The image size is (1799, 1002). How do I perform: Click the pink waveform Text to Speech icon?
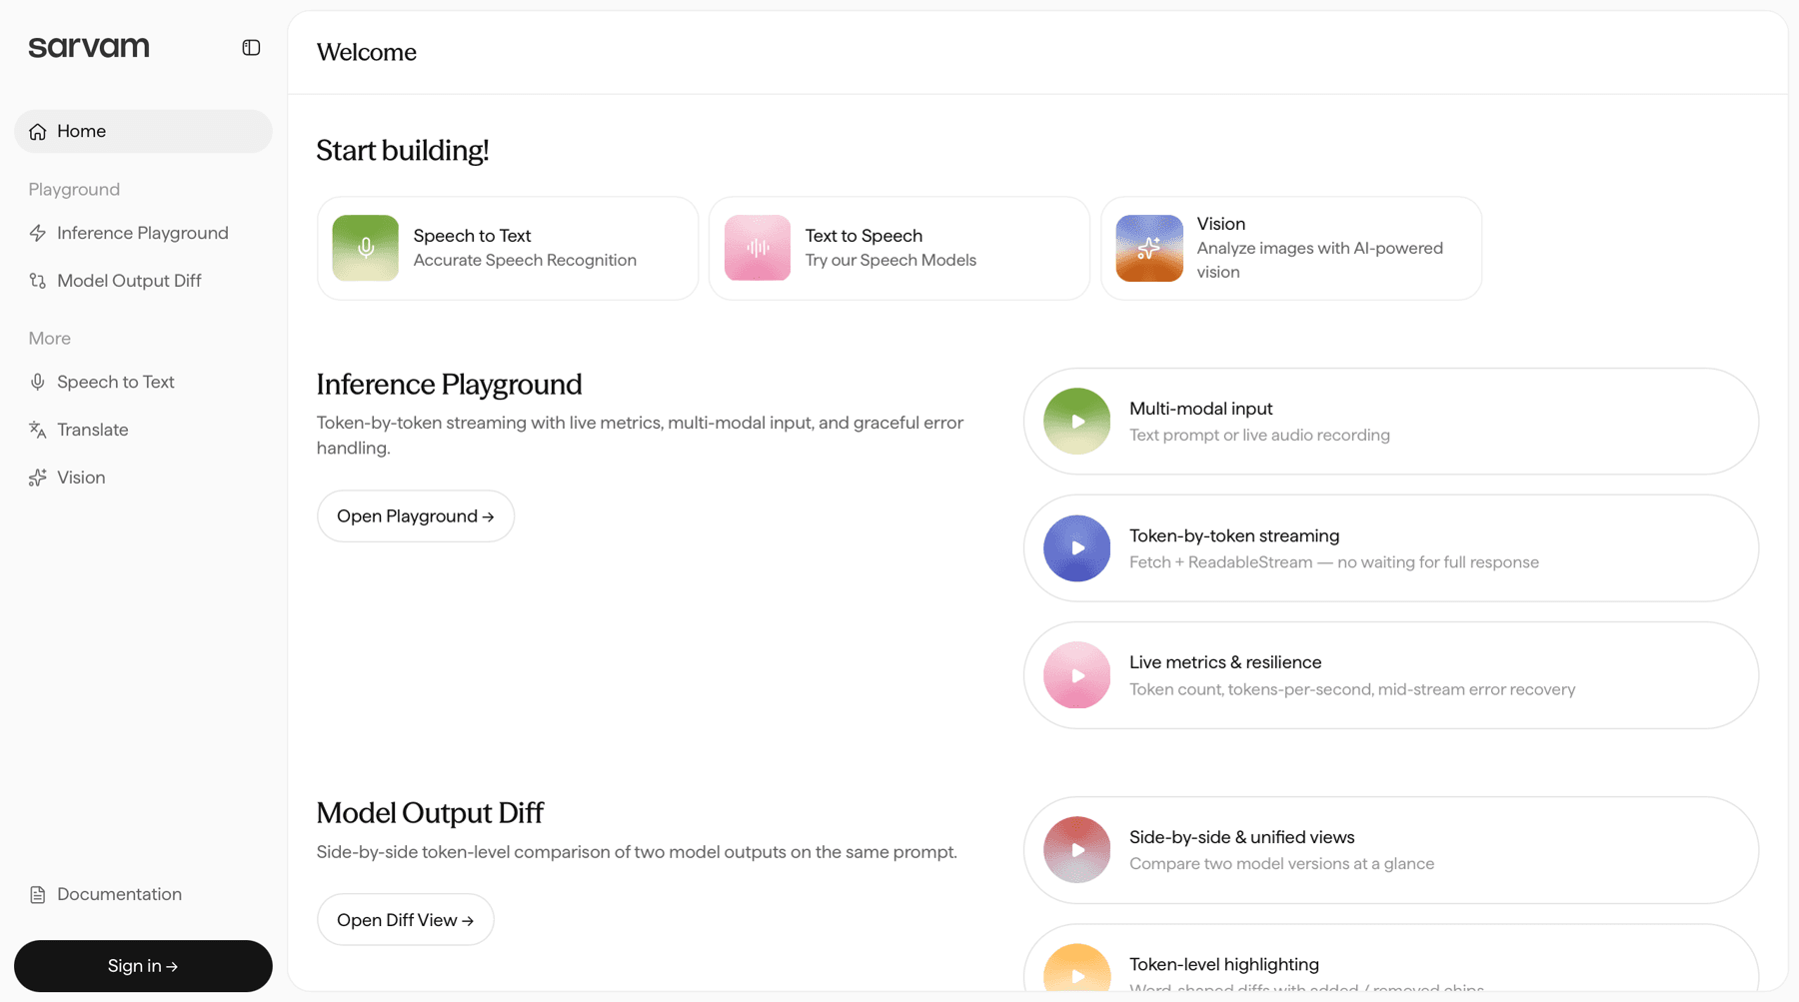point(758,248)
